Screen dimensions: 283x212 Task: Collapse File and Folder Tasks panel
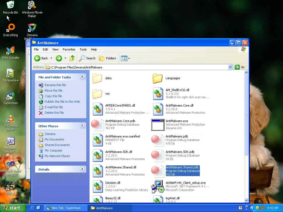point(82,77)
